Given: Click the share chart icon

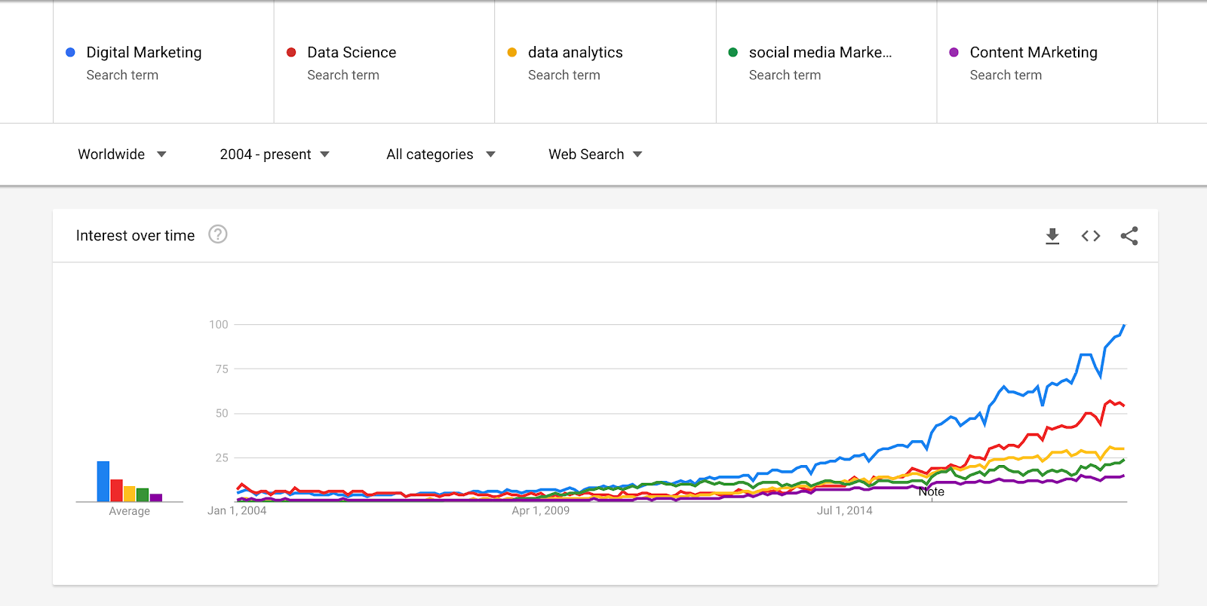Looking at the screenshot, I should click(x=1129, y=236).
